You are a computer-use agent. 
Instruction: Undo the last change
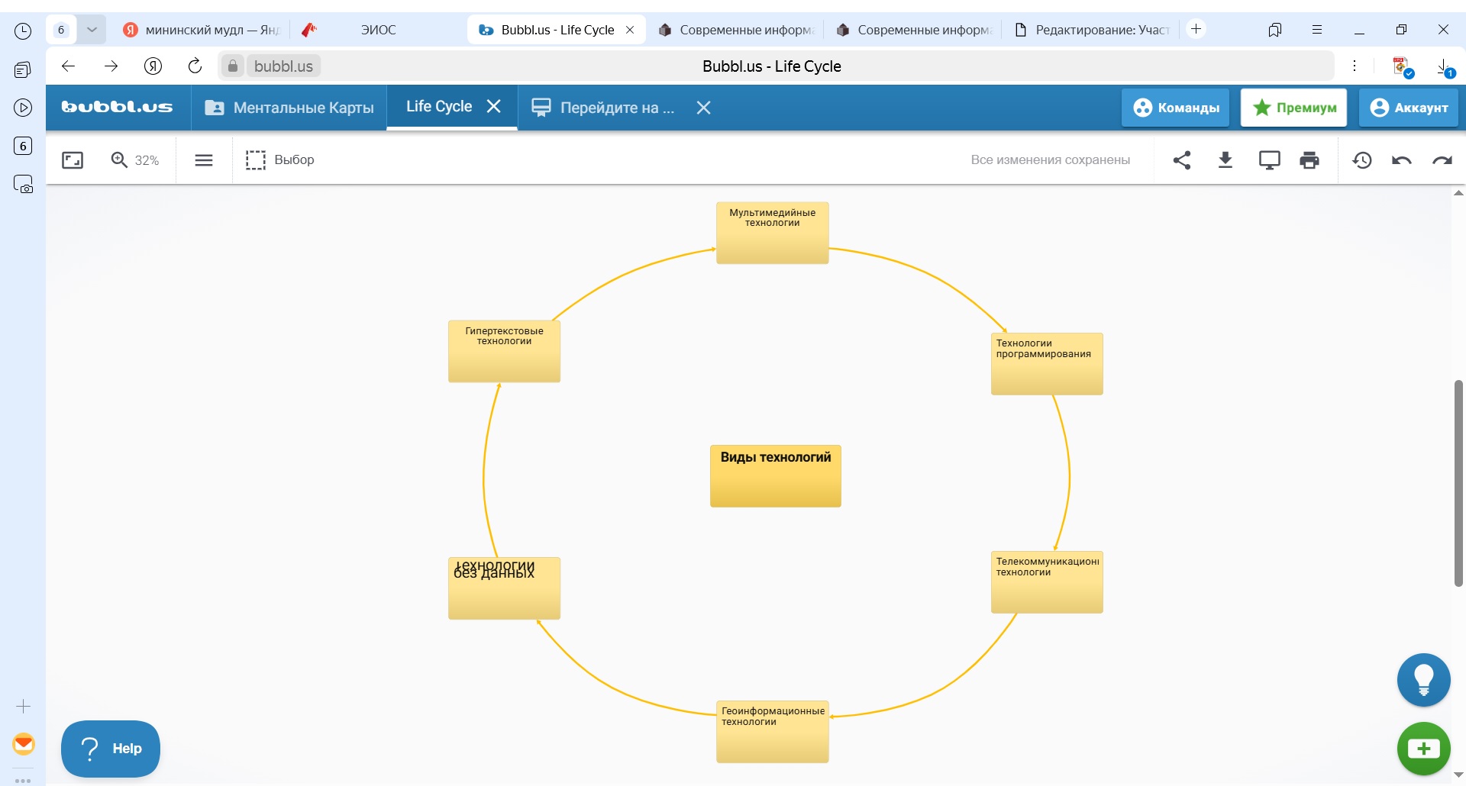[x=1402, y=160]
